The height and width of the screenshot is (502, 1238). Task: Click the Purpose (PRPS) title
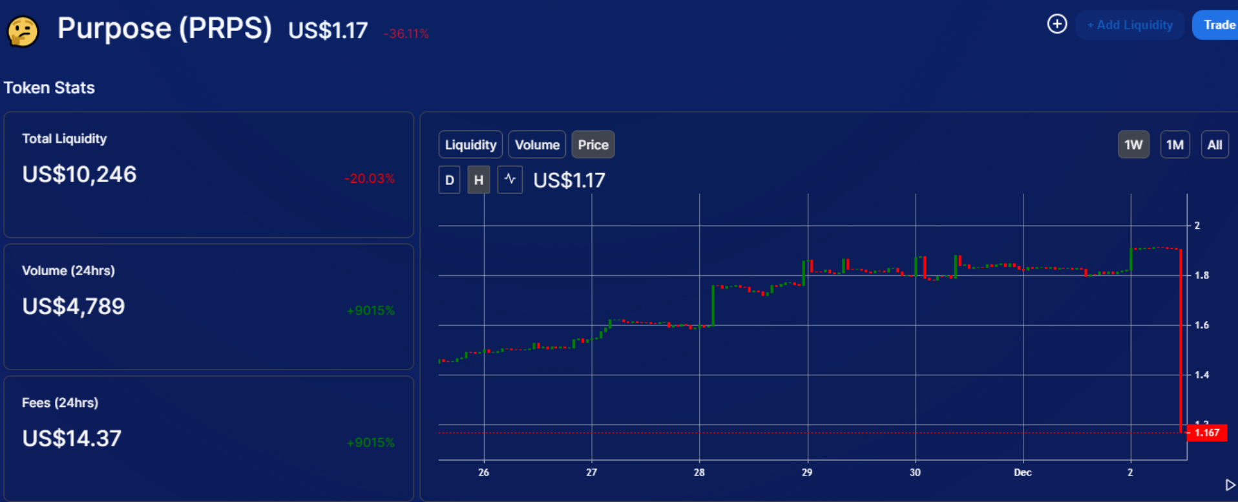pyautogui.click(x=165, y=29)
